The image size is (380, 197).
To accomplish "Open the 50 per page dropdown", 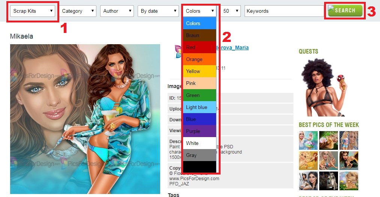I will click(x=230, y=11).
